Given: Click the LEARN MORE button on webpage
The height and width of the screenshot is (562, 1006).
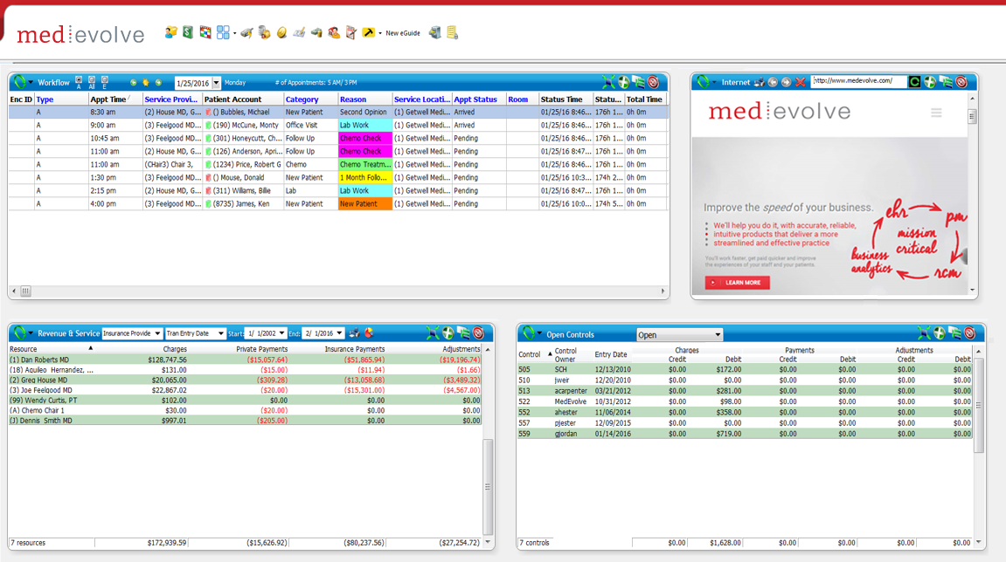Looking at the screenshot, I should (x=737, y=283).
